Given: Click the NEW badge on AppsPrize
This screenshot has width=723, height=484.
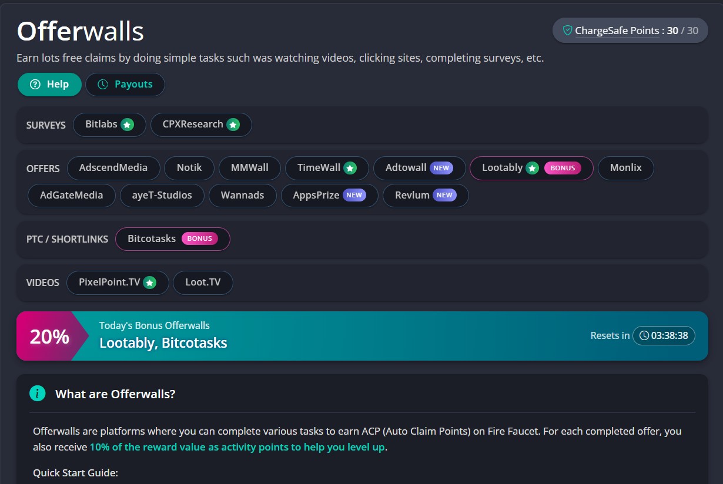Looking at the screenshot, I should click(x=354, y=196).
